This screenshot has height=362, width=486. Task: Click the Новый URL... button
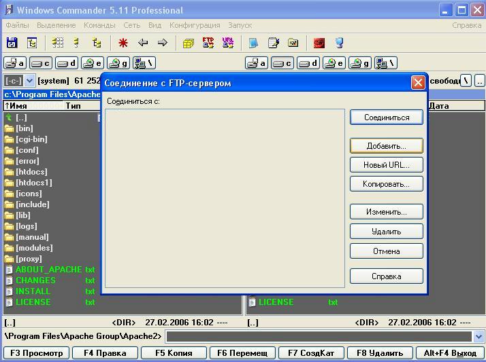tap(387, 165)
